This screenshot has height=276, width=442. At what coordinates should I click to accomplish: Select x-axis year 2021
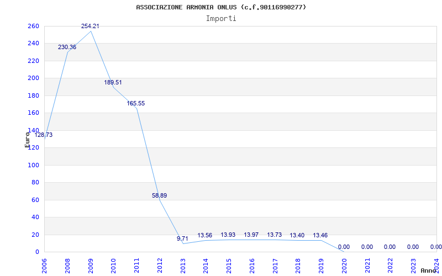point(367,266)
